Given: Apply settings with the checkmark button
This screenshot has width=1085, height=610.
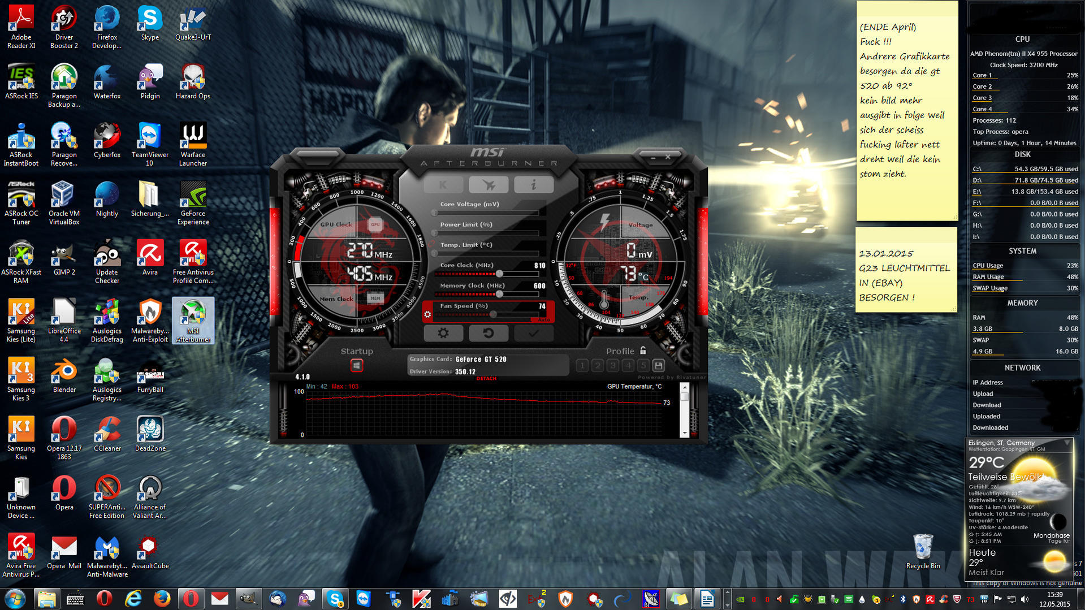Looking at the screenshot, I should click(x=534, y=333).
